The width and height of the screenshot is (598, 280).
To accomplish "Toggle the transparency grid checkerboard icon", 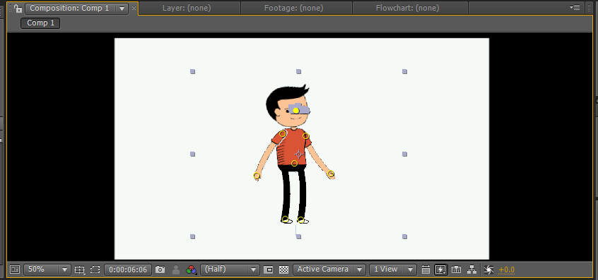I will coord(283,269).
